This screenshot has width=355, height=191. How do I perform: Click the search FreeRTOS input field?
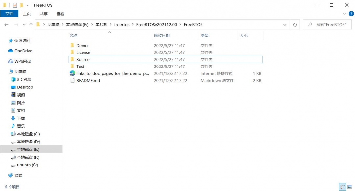click(327, 24)
